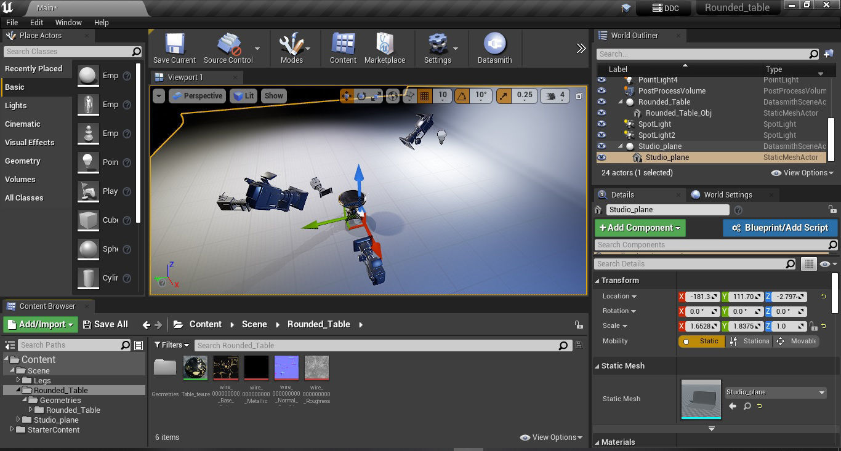
Task: Collapse the Transform section
Action: click(597, 281)
